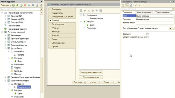Click the gray add icon in register editor toolbar
The width and height of the screenshot is (175, 98).
tap(81, 11)
